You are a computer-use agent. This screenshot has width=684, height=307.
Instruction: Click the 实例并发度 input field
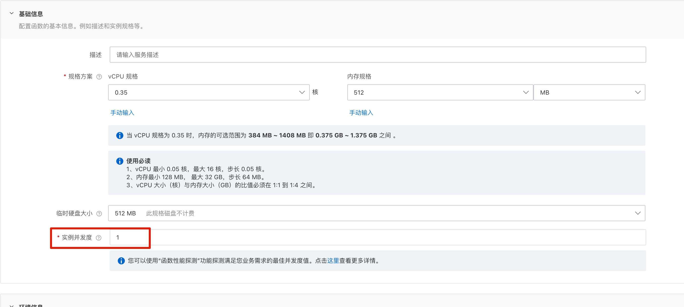pyautogui.click(x=378, y=237)
